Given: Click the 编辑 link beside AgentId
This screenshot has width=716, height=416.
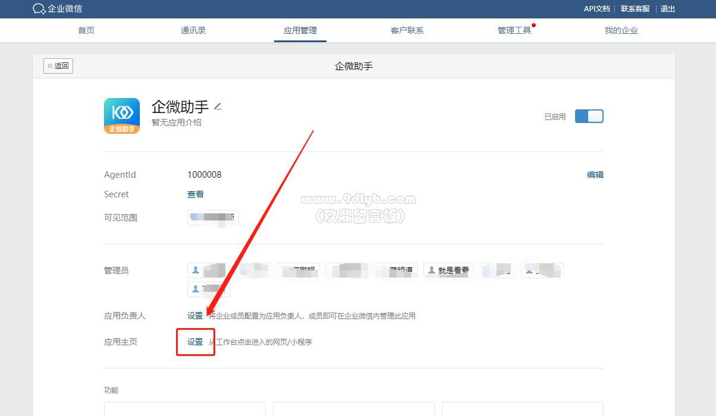Looking at the screenshot, I should 595,175.
